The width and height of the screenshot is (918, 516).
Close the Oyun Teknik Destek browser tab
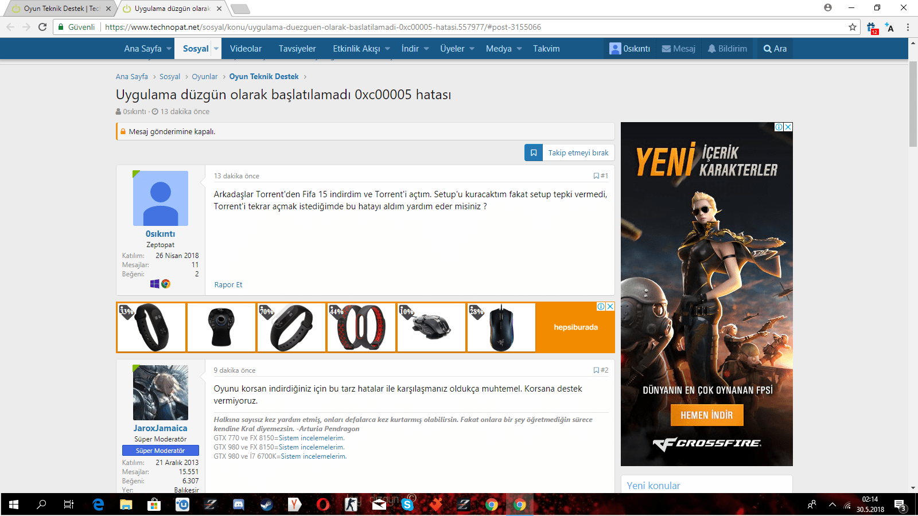tap(109, 9)
